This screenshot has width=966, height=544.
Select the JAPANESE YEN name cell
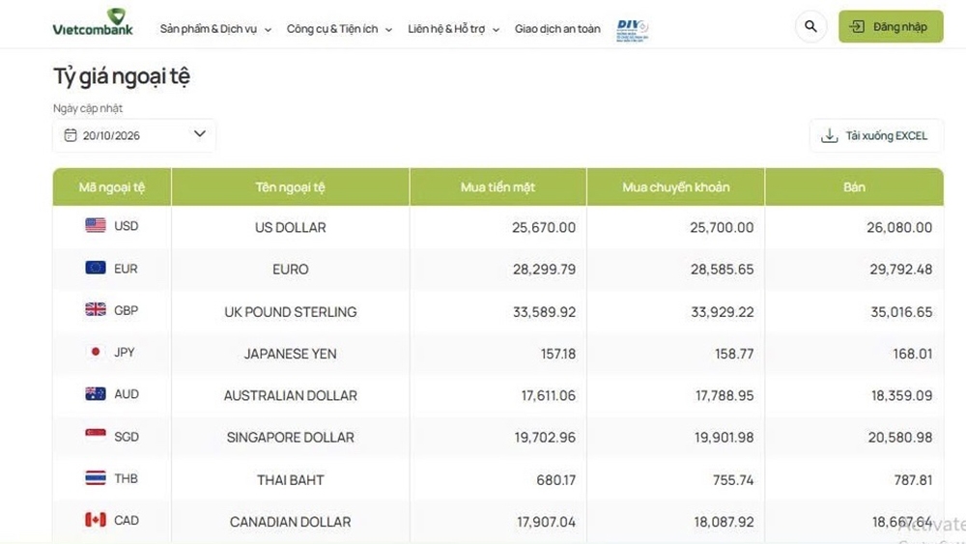(x=290, y=354)
